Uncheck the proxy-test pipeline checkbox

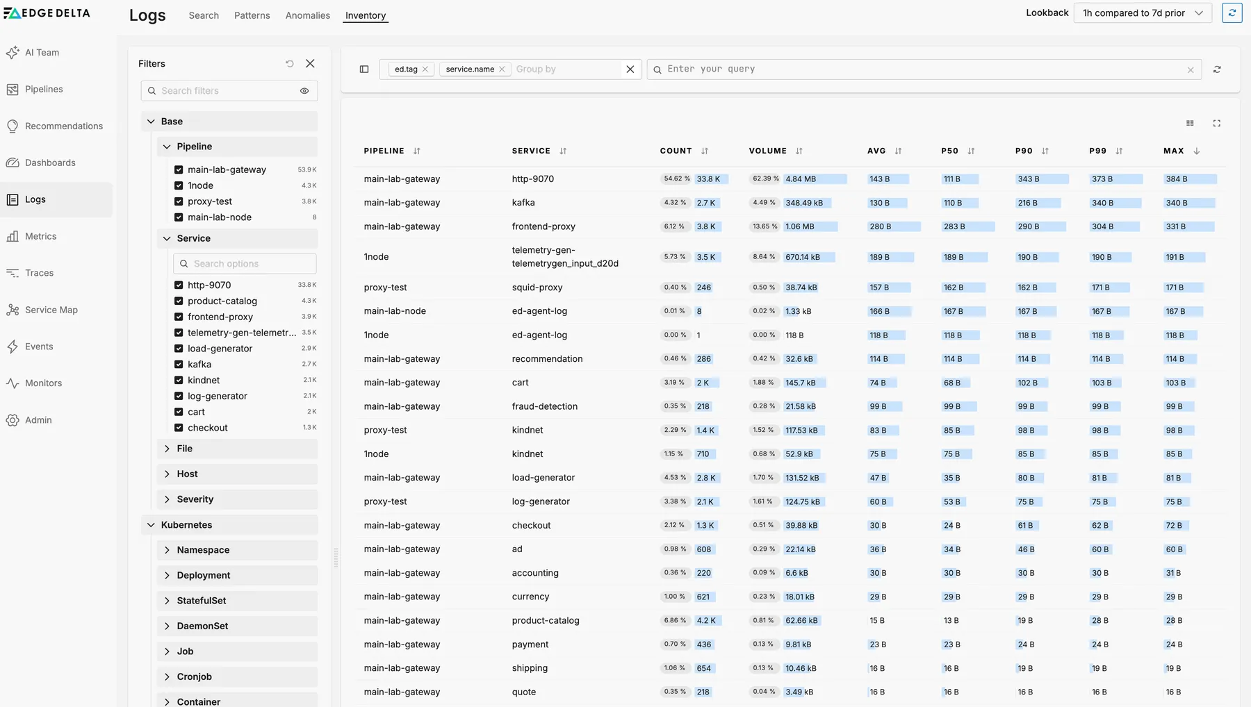179,202
